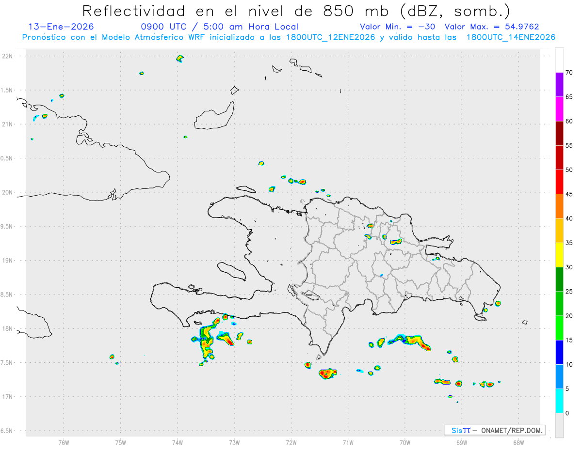Click the '72W' longitude label
The height and width of the screenshot is (449, 582).
pos(291,443)
